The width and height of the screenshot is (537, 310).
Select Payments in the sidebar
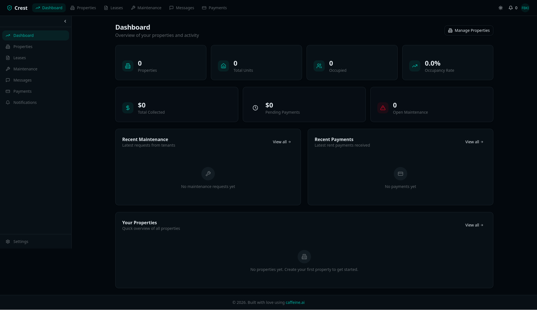point(36,91)
